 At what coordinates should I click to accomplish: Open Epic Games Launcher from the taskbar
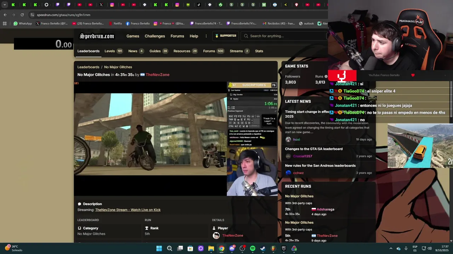(283, 248)
